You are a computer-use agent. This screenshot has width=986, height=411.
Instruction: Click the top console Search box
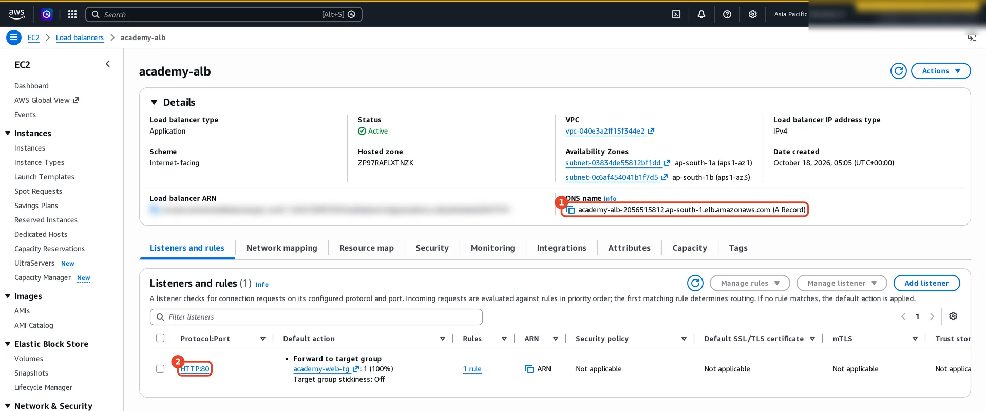[223, 14]
